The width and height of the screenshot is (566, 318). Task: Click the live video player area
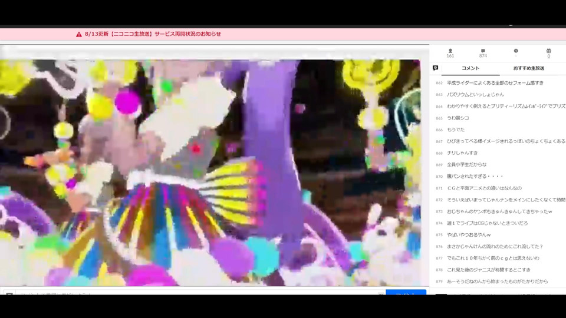(210, 173)
